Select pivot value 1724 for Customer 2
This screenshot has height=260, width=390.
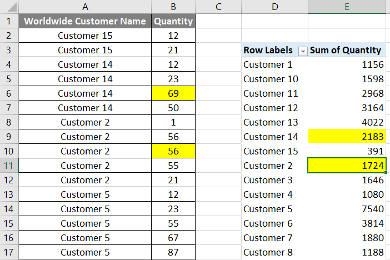point(347,166)
